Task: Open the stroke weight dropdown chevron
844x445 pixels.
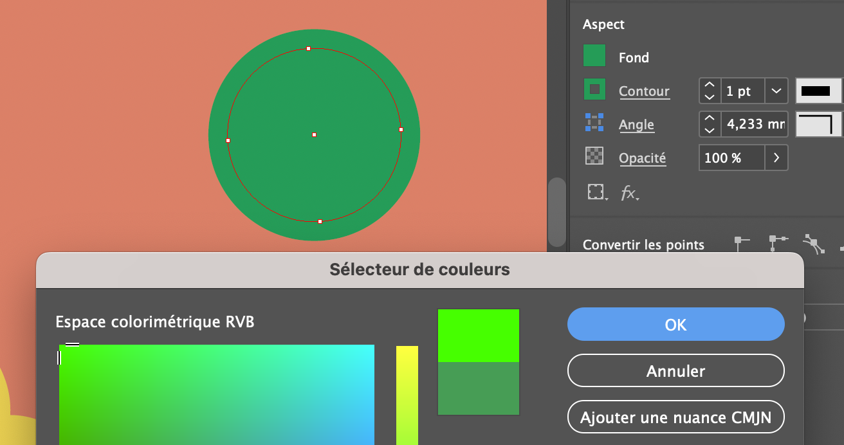Action: (776, 91)
